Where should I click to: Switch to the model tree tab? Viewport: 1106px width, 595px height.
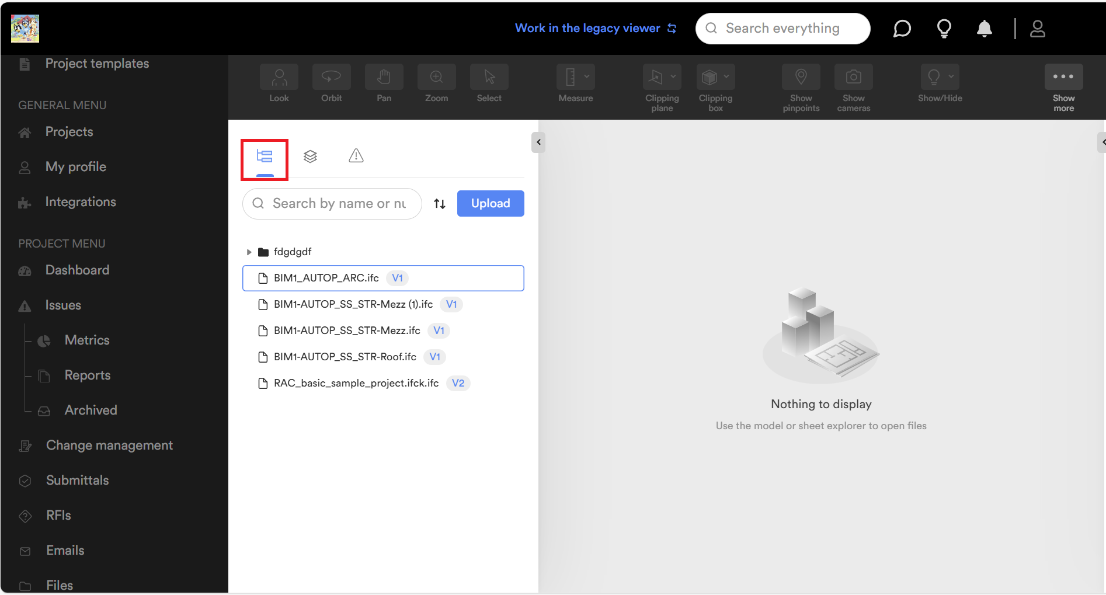265,156
